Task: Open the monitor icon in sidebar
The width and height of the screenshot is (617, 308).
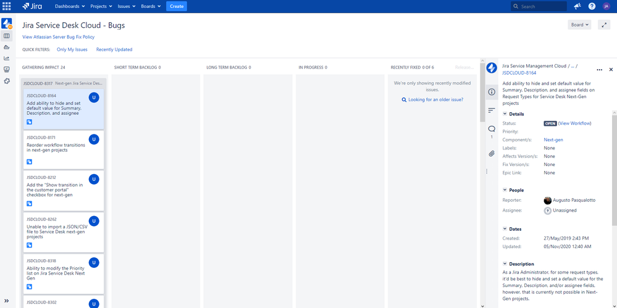Action: 6,69
